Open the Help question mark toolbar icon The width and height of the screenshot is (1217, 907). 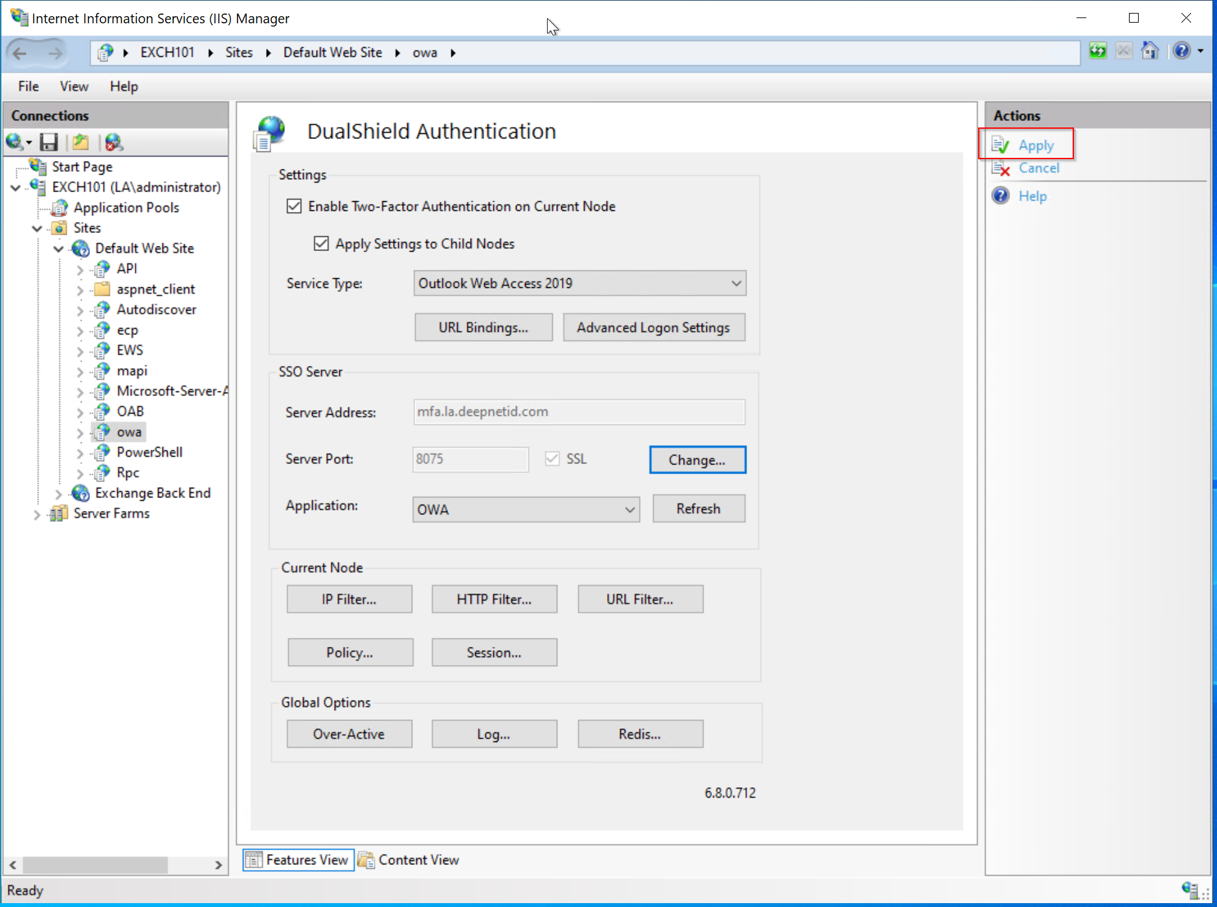pyautogui.click(x=1181, y=51)
